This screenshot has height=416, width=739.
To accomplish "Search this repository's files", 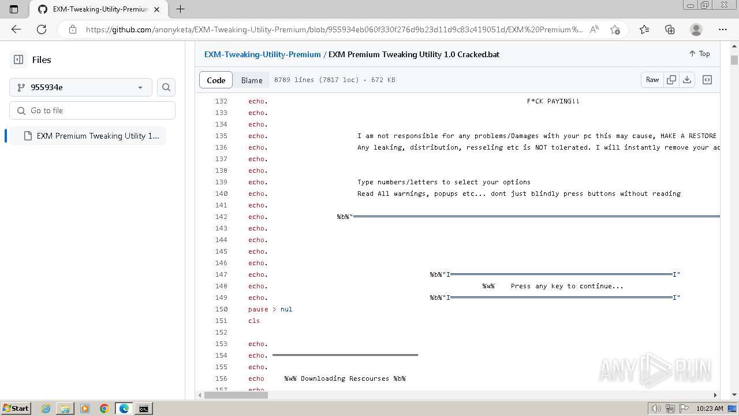I will click(166, 87).
